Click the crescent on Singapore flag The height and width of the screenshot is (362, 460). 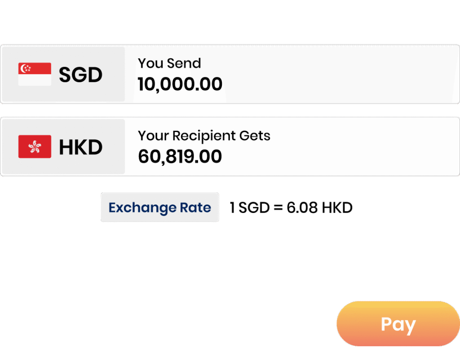(23, 68)
